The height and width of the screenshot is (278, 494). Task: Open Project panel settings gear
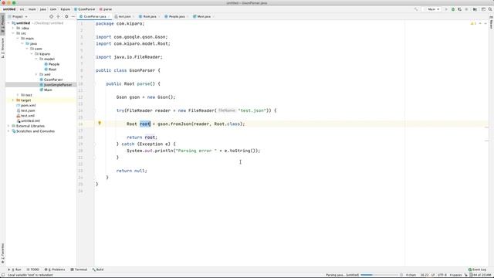point(66,16)
